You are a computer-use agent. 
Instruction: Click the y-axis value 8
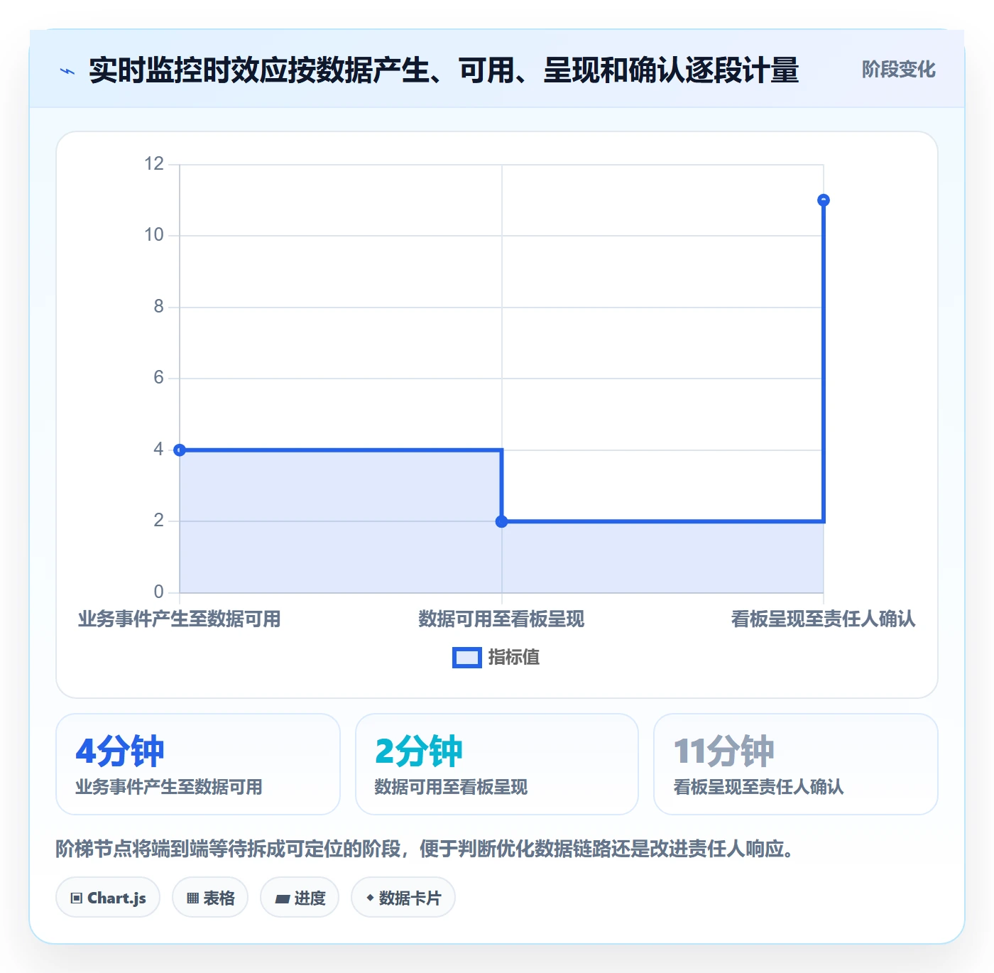click(x=159, y=307)
